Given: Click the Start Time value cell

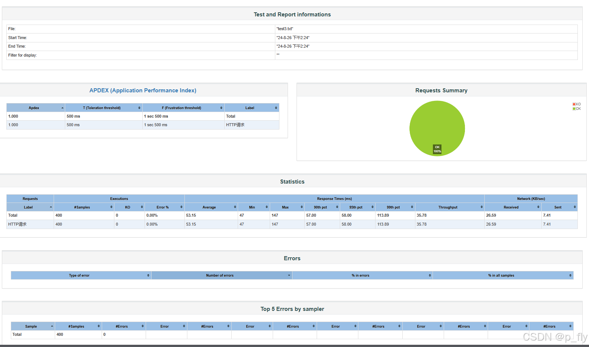Looking at the screenshot, I should (x=426, y=38).
